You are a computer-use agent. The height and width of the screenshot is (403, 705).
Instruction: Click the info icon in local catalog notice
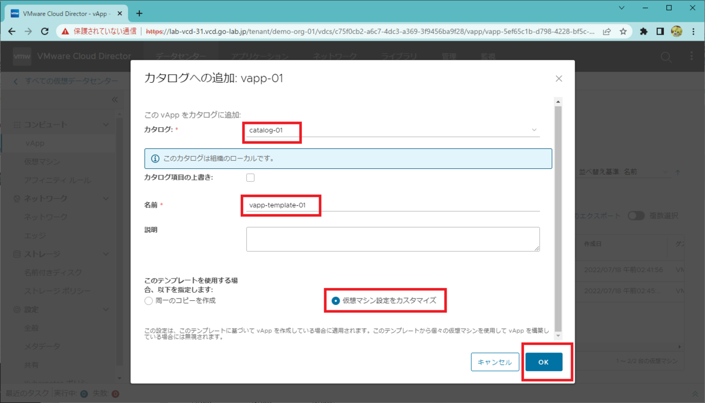(x=156, y=158)
